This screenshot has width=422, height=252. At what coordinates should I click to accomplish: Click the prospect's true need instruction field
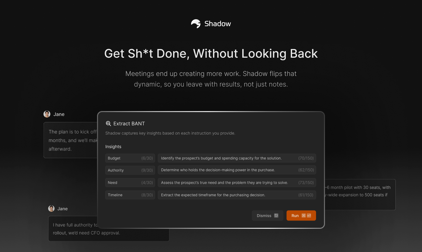pos(237,182)
